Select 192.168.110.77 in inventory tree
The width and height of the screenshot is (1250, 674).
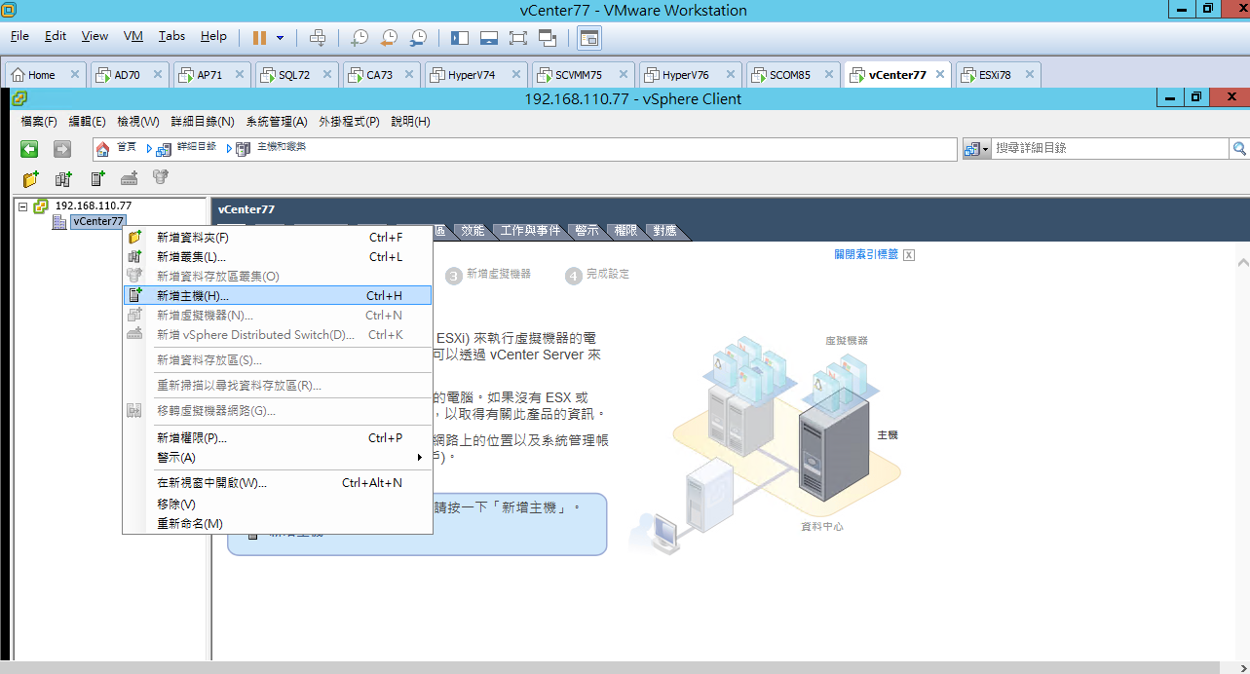pos(94,206)
